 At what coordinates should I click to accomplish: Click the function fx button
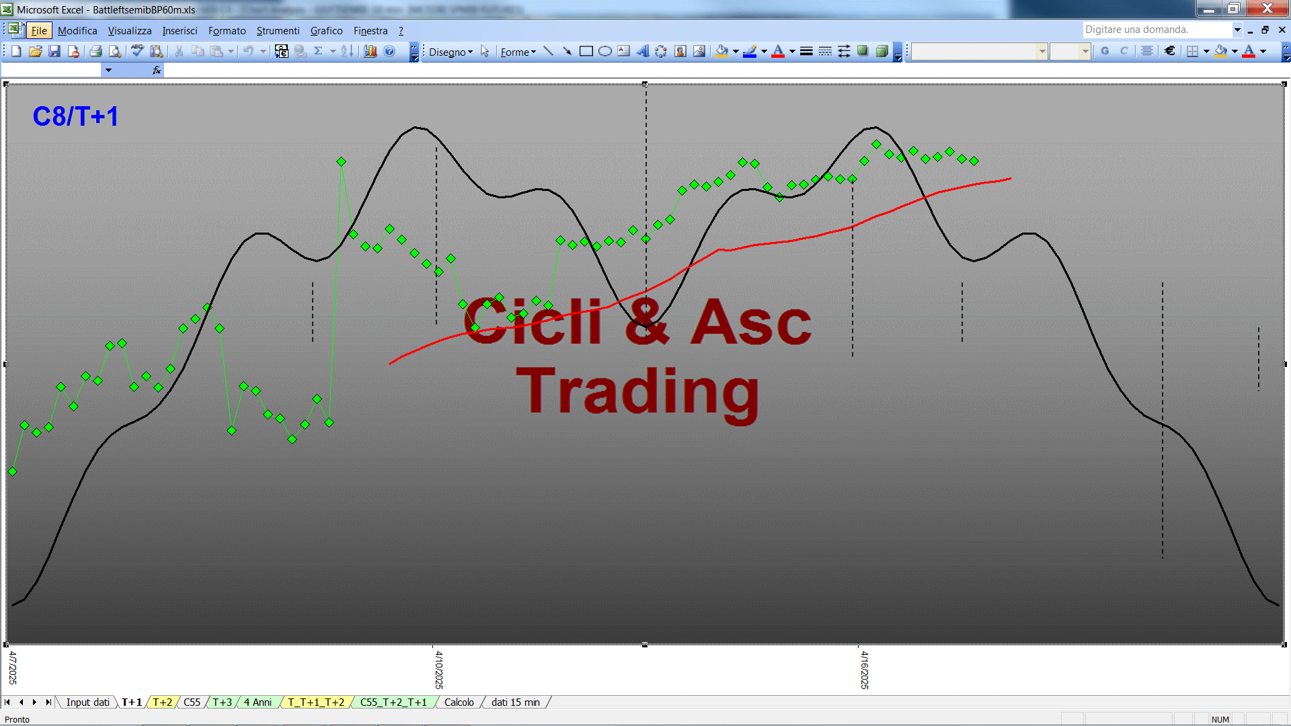pyautogui.click(x=157, y=70)
